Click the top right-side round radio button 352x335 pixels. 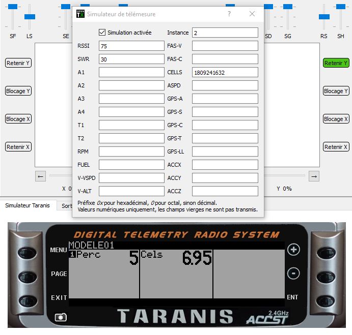326,253
